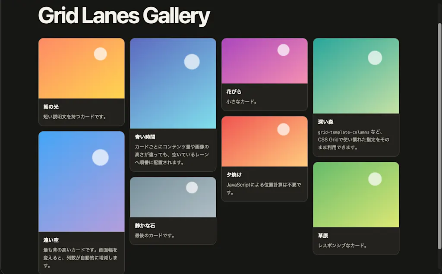
Task: Select the 遠い空 blue-purple gradient image
Action: (82, 181)
